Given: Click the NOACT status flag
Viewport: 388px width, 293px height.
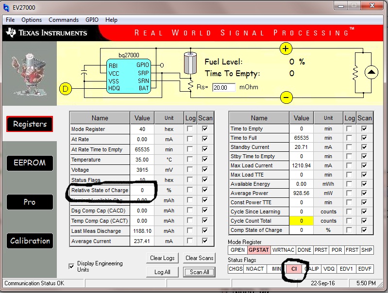Looking at the screenshot, I should [255, 269].
